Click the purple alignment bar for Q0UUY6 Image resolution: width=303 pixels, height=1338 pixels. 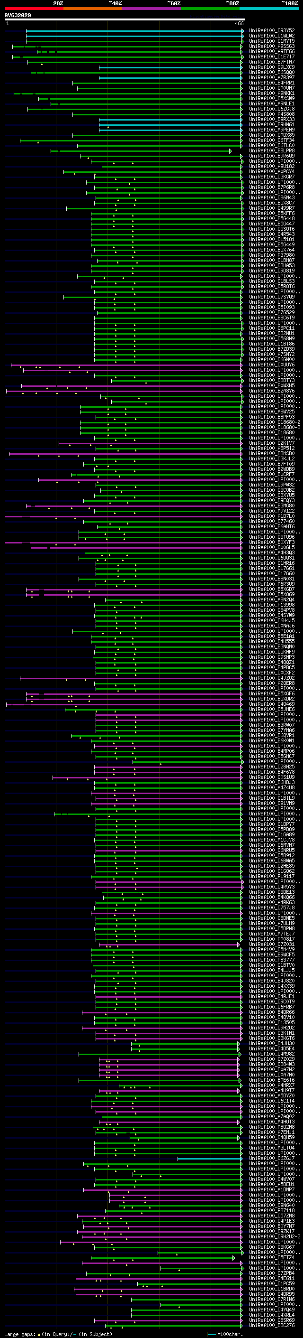pos(127,365)
